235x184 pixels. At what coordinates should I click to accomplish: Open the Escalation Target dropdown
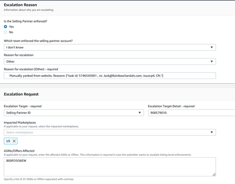pyautogui.click(x=74, y=112)
